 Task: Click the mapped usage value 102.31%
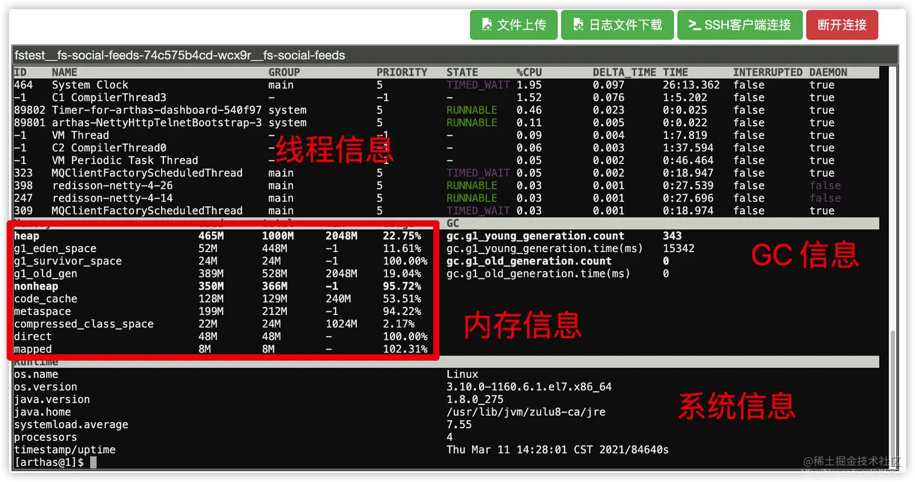tap(405, 350)
